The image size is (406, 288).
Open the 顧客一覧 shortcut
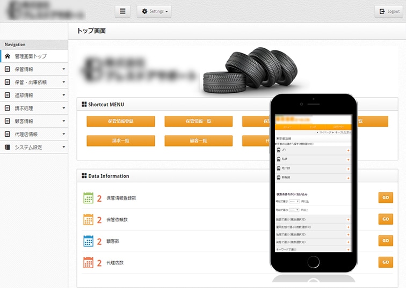click(x=198, y=141)
